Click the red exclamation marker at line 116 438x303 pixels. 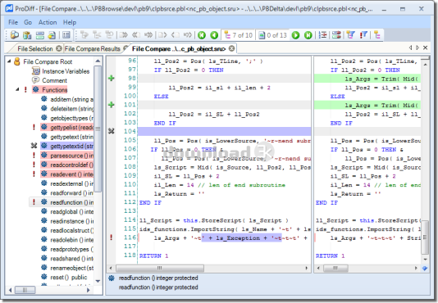(x=112, y=237)
